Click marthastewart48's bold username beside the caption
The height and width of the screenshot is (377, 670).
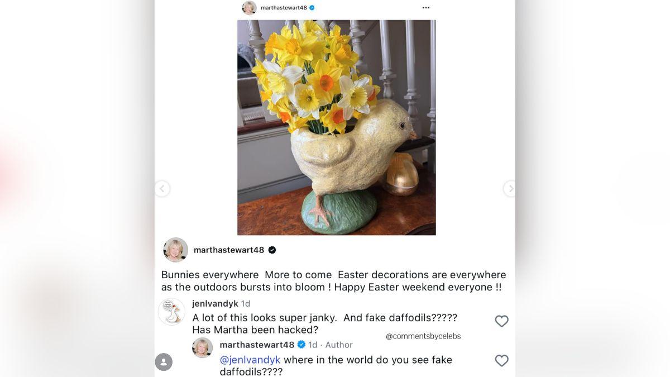pos(229,250)
